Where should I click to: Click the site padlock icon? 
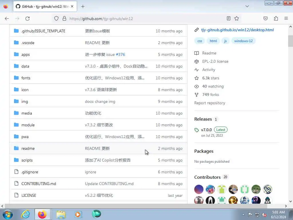(x=64, y=18)
